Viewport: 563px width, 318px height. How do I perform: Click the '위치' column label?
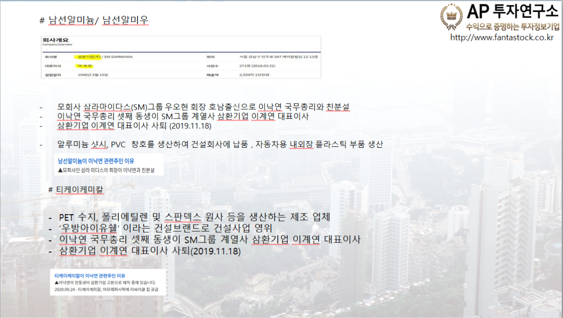pos(210,57)
